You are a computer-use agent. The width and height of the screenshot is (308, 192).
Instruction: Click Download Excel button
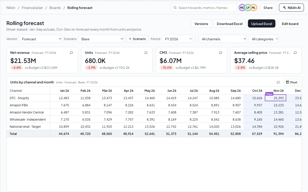point(230,24)
